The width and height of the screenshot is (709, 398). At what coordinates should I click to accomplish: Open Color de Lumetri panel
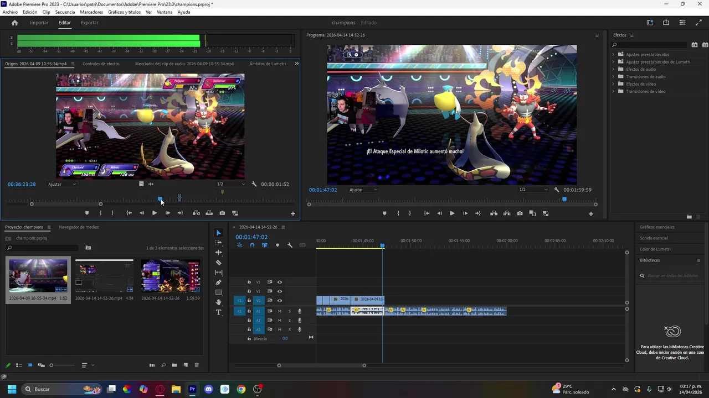click(655, 249)
